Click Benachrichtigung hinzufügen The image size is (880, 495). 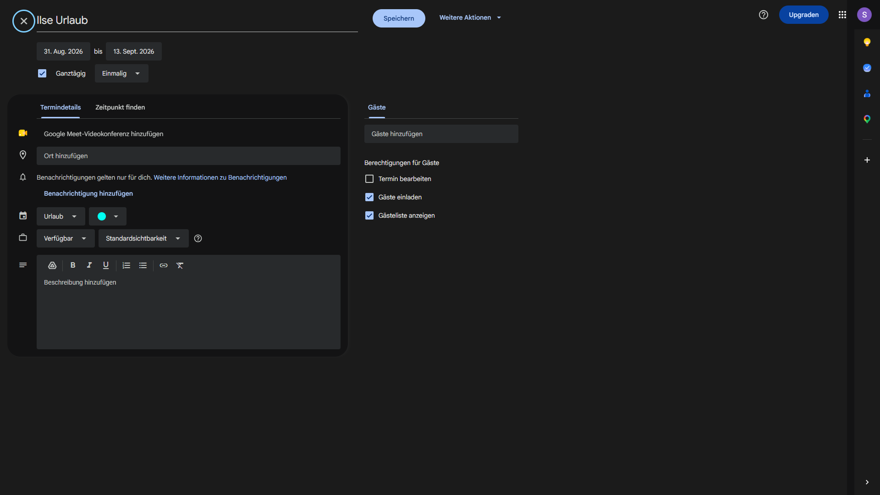pos(88,193)
